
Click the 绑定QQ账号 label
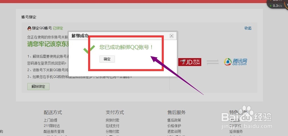(x=42, y=28)
